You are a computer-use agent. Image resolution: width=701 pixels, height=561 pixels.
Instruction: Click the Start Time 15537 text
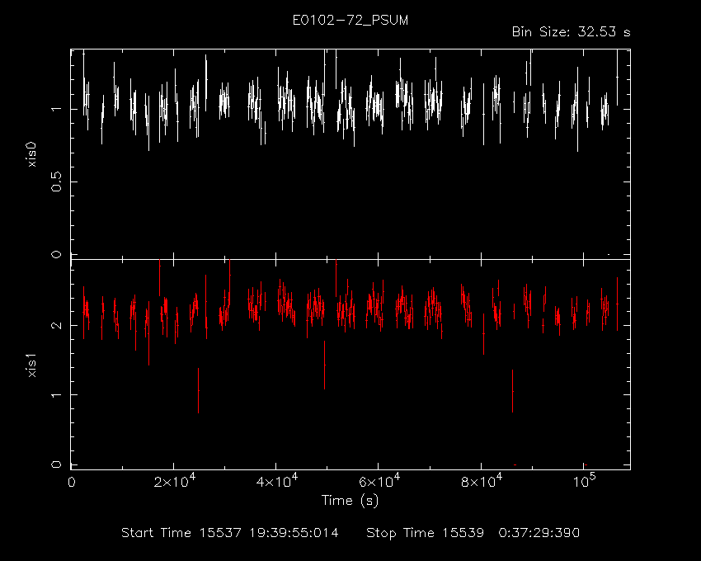tap(181, 533)
